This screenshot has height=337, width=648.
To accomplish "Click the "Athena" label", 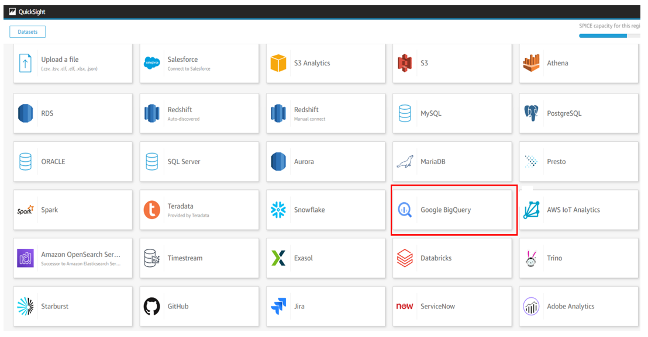I will point(557,63).
